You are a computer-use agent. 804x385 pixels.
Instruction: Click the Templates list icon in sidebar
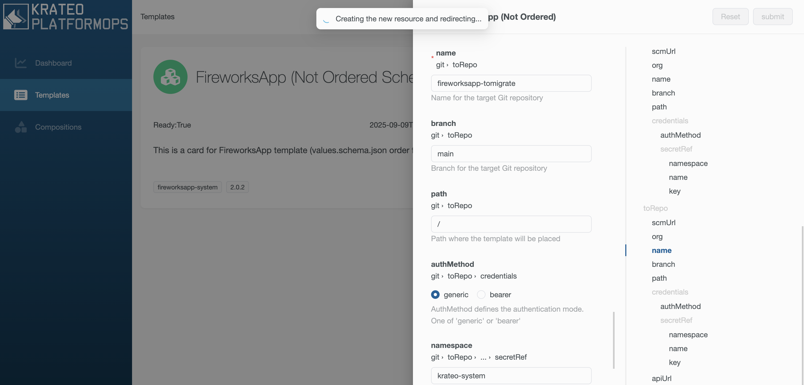pyautogui.click(x=21, y=95)
